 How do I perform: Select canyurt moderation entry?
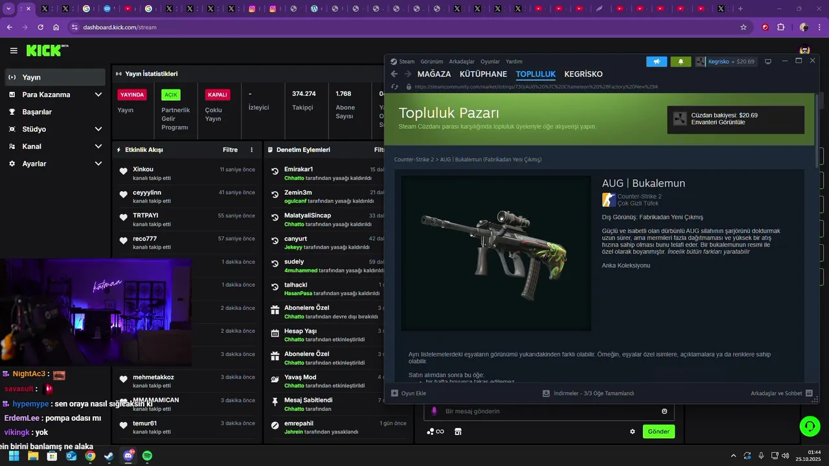click(x=327, y=242)
